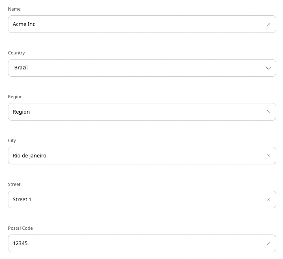Click the Brazil value in Country selector
283x259 pixels.
[21, 68]
